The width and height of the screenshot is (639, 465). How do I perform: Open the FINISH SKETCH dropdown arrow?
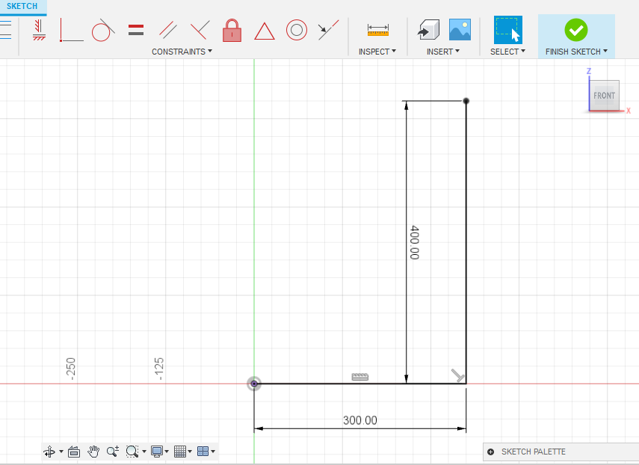pos(605,52)
